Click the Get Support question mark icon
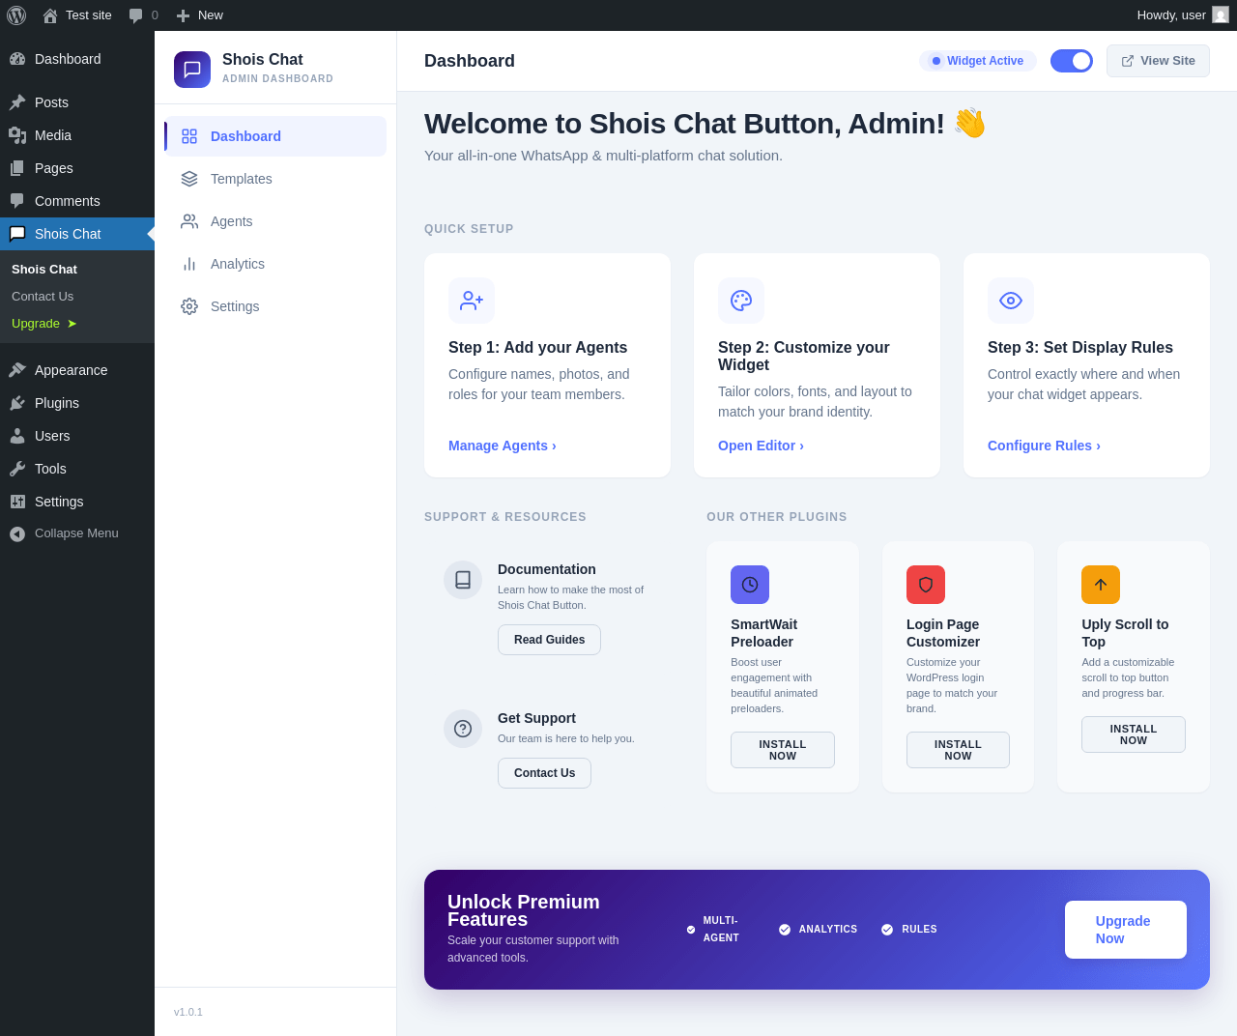The image size is (1237, 1036). point(463,729)
